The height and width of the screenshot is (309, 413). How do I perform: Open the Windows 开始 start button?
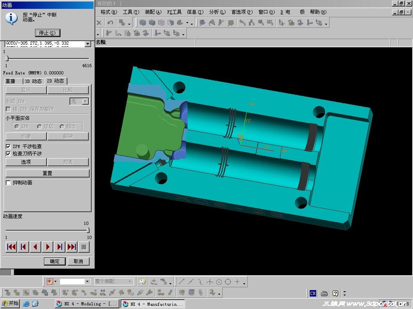pos(10,304)
